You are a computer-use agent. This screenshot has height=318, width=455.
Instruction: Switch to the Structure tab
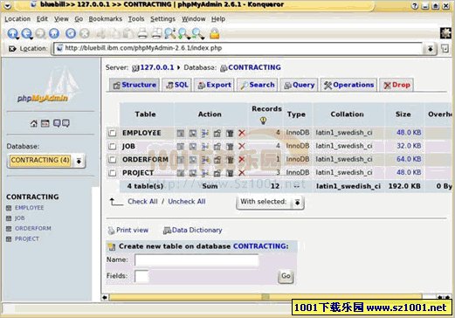134,85
